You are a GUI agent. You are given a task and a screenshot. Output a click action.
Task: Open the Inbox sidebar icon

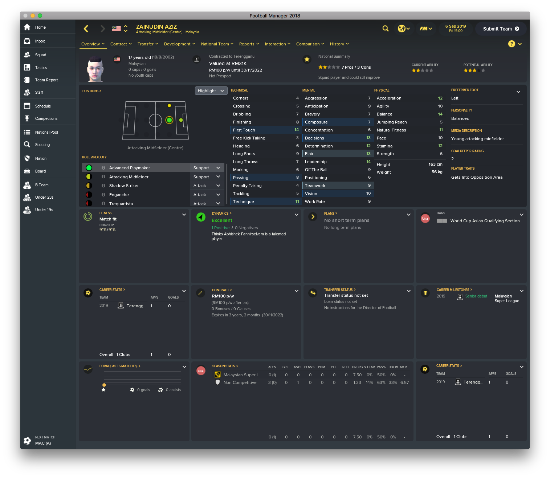27,41
